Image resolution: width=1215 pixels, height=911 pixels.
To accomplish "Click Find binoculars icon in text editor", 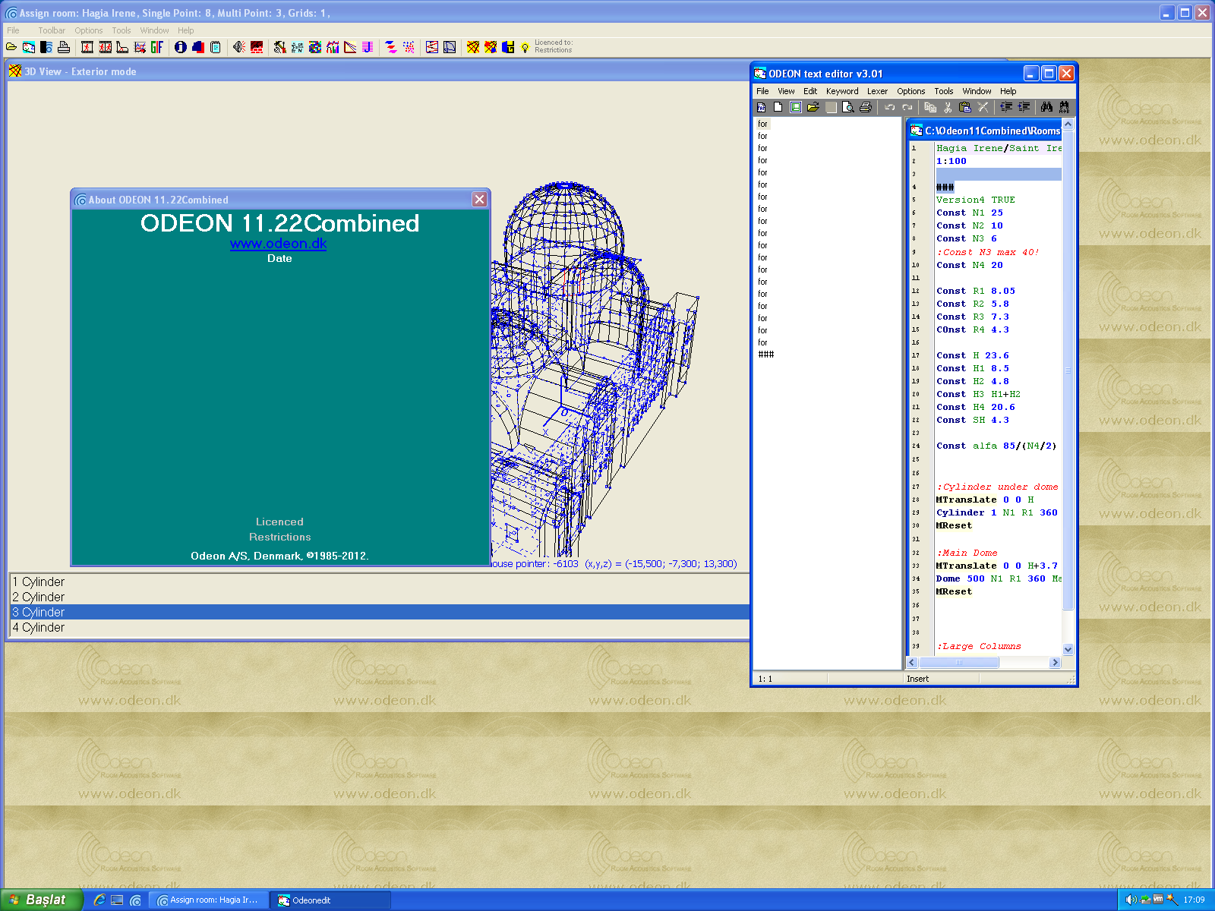I will point(1047,107).
